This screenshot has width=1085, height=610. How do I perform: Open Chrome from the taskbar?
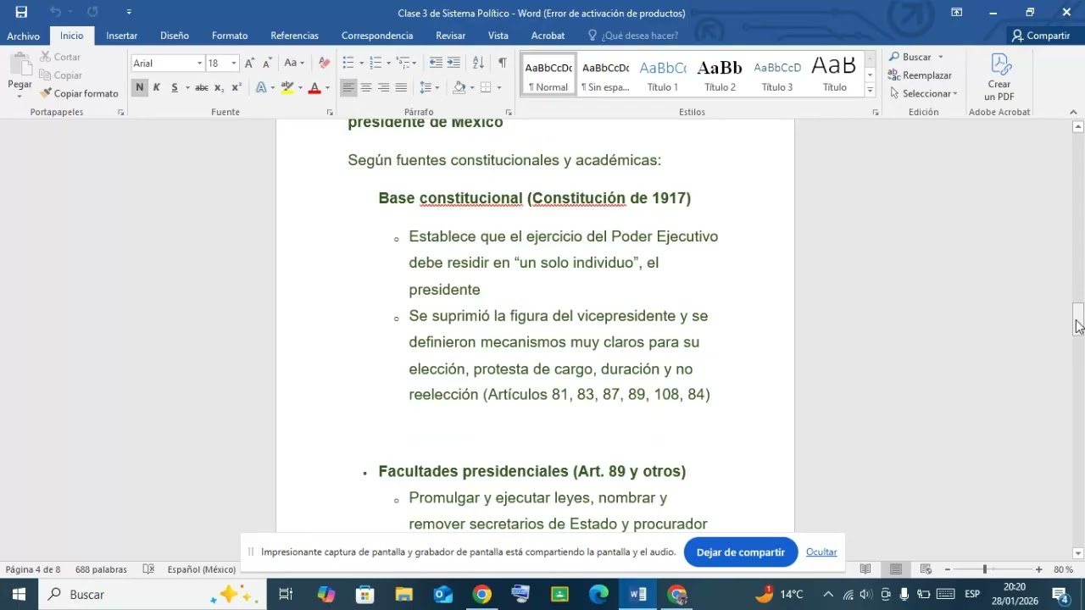click(481, 595)
